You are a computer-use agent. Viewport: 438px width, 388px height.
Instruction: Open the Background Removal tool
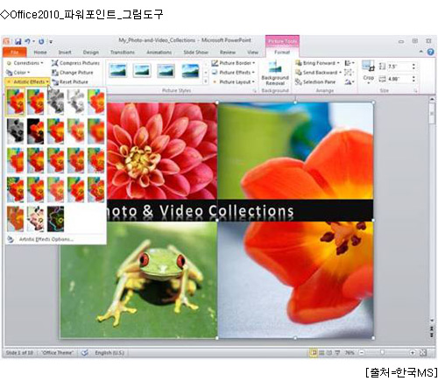coord(275,73)
